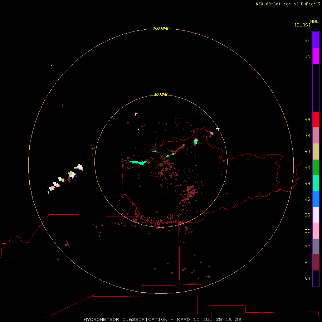The image size is (322, 322).
Task: Click the WS blue legend swatch
Action: (316, 199)
